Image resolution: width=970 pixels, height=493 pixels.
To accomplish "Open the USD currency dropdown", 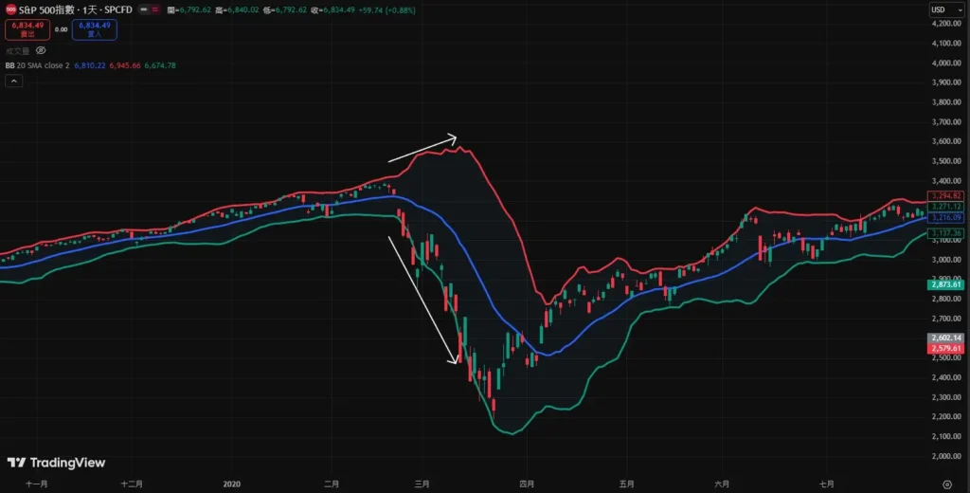I will point(943,9).
